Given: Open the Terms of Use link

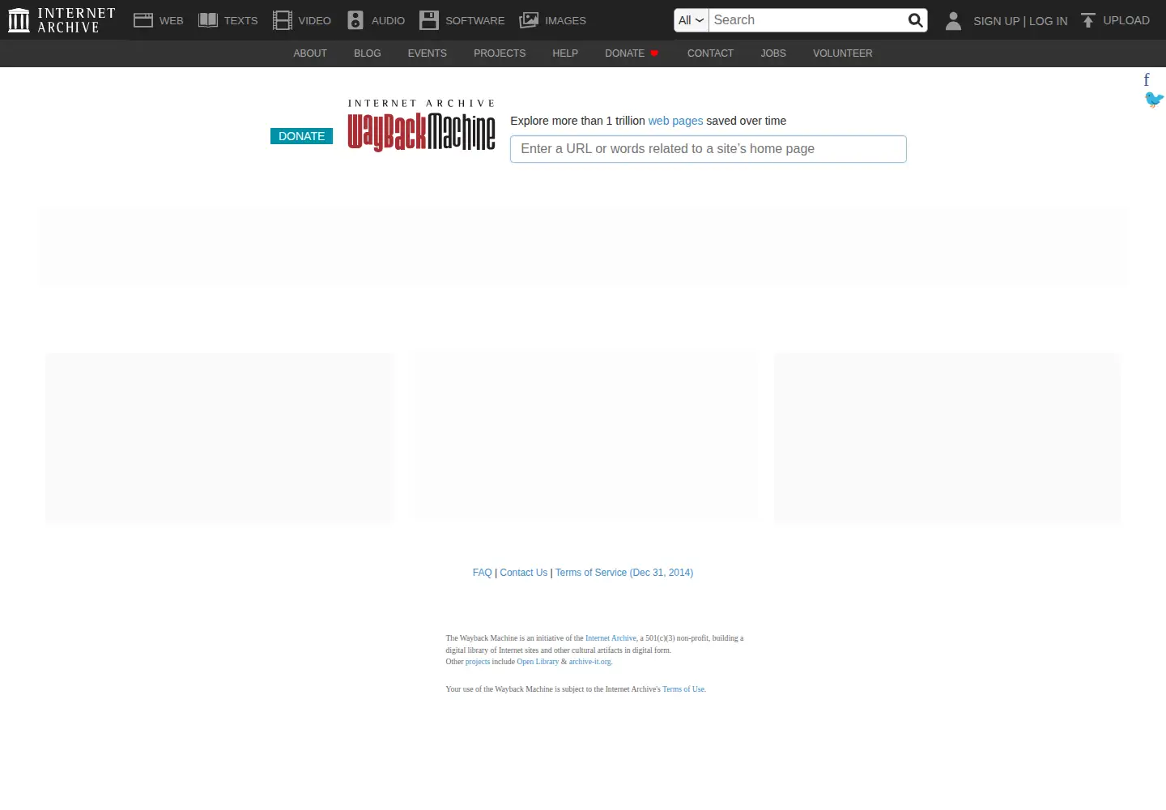Looking at the screenshot, I should [x=683, y=689].
